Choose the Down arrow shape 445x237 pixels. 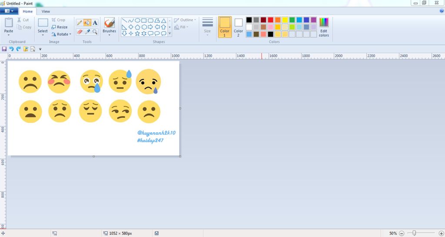click(x=124, y=33)
